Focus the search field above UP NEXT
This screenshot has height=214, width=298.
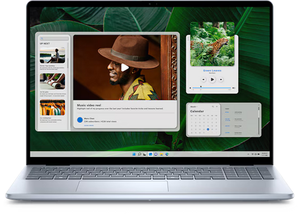coord(54,39)
